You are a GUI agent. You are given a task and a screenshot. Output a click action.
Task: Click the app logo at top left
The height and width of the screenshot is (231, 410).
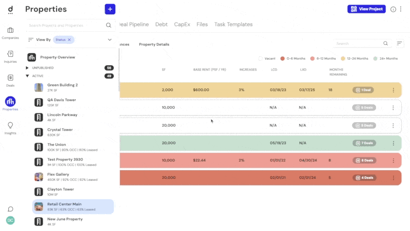tap(10, 10)
